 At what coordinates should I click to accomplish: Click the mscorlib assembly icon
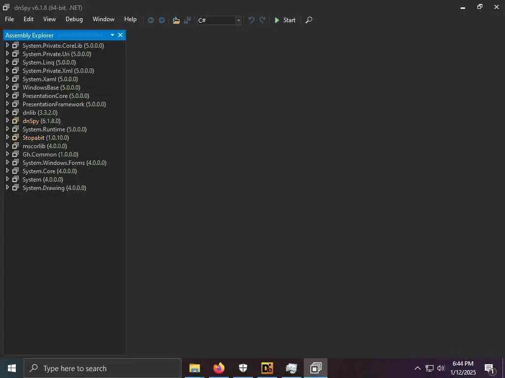tap(15, 146)
